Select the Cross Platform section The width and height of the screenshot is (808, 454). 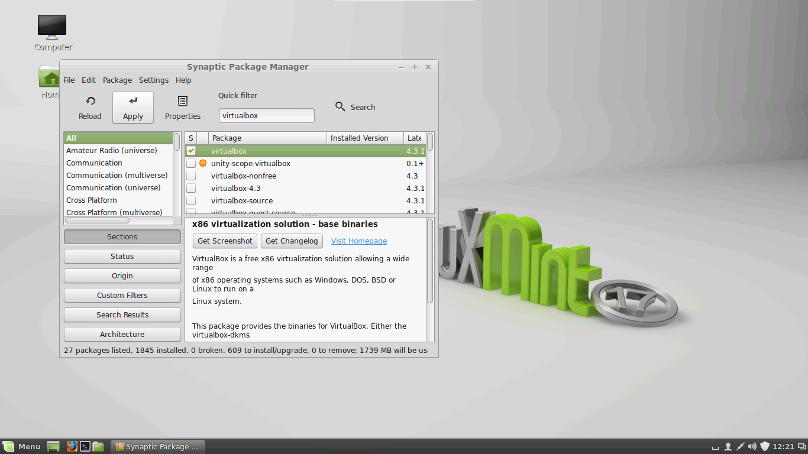click(118, 200)
